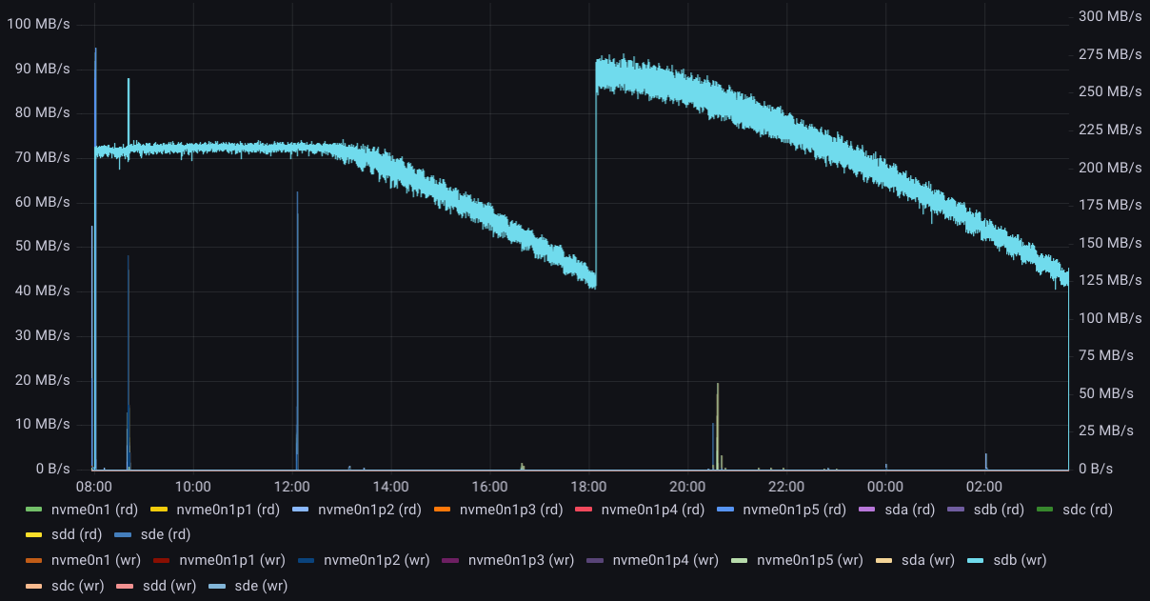This screenshot has width=1150, height=601.
Task: Click the 18:00 label on time axis
Action: click(588, 486)
